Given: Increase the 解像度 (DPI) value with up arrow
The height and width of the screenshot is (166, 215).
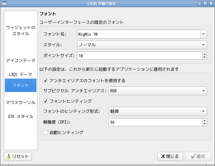Looking at the screenshot, I should tap(205, 120).
